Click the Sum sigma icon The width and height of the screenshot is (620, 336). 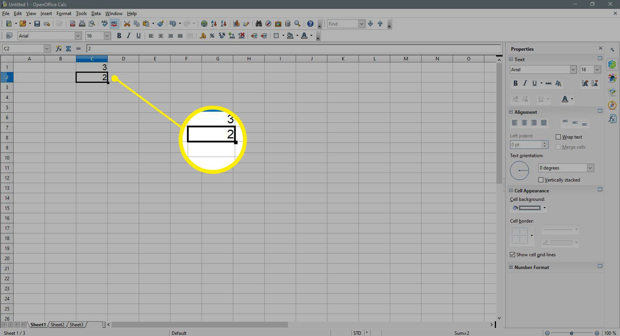(x=69, y=48)
